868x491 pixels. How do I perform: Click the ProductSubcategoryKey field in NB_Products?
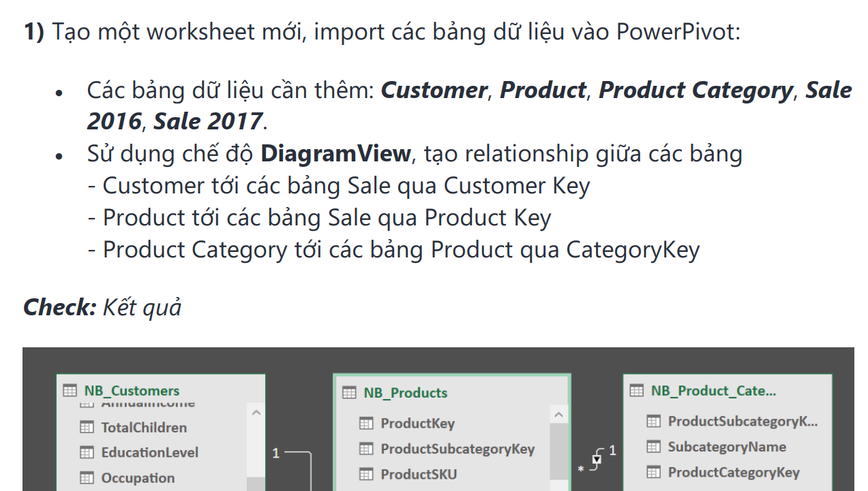(458, 449)
